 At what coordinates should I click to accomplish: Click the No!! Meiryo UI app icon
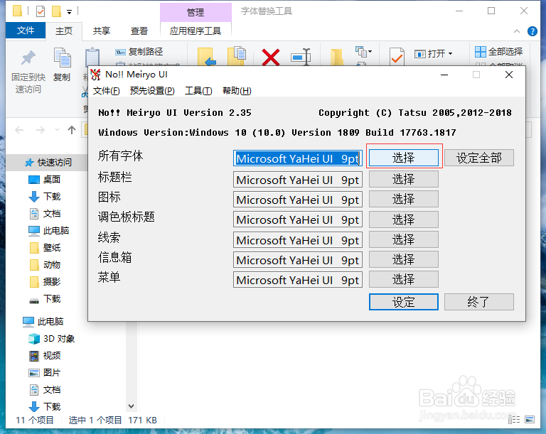click(95, 75)
